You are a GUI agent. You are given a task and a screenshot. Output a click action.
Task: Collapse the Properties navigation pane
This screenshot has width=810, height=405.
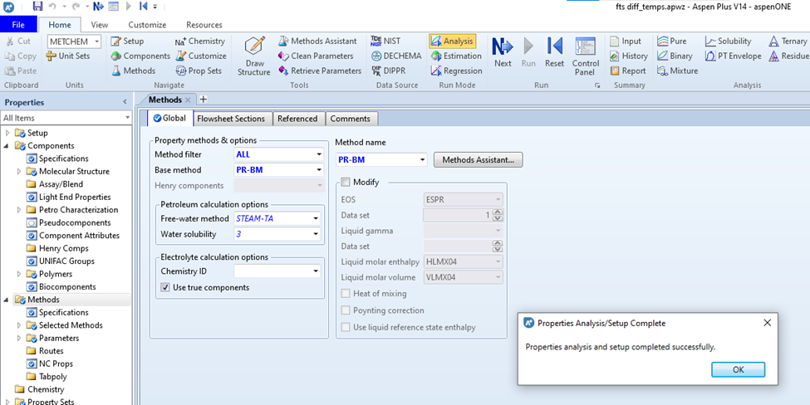[x=125, y=102]
